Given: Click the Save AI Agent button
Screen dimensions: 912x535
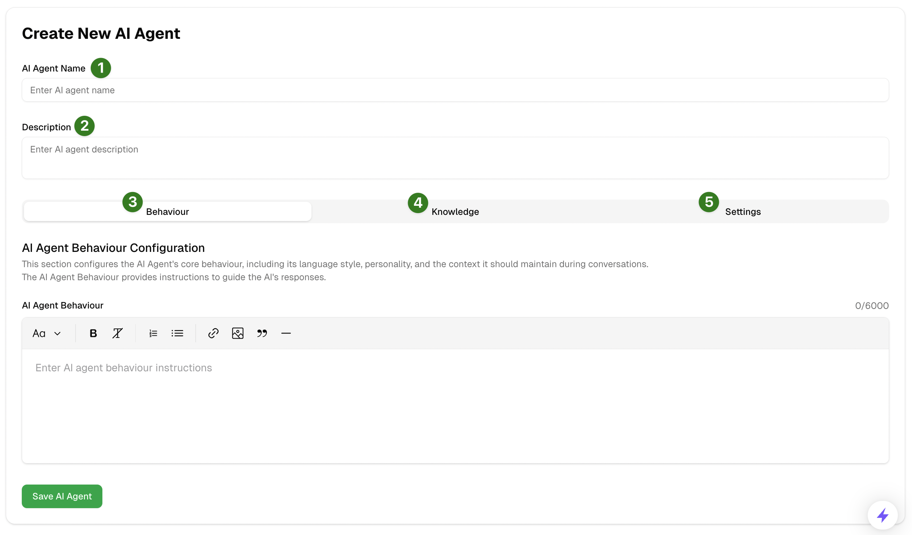Looking at the screenshot, I should 62,496.
